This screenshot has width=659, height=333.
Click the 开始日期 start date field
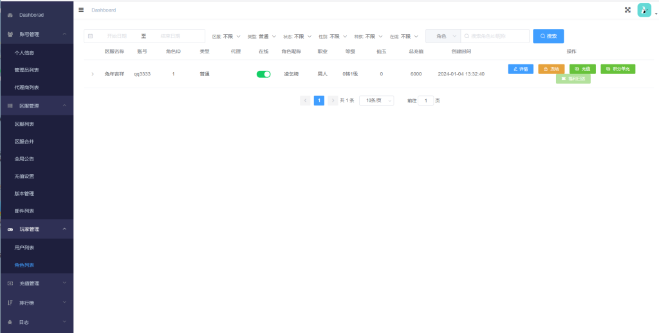pyautogui.click(x=117, y=36)
